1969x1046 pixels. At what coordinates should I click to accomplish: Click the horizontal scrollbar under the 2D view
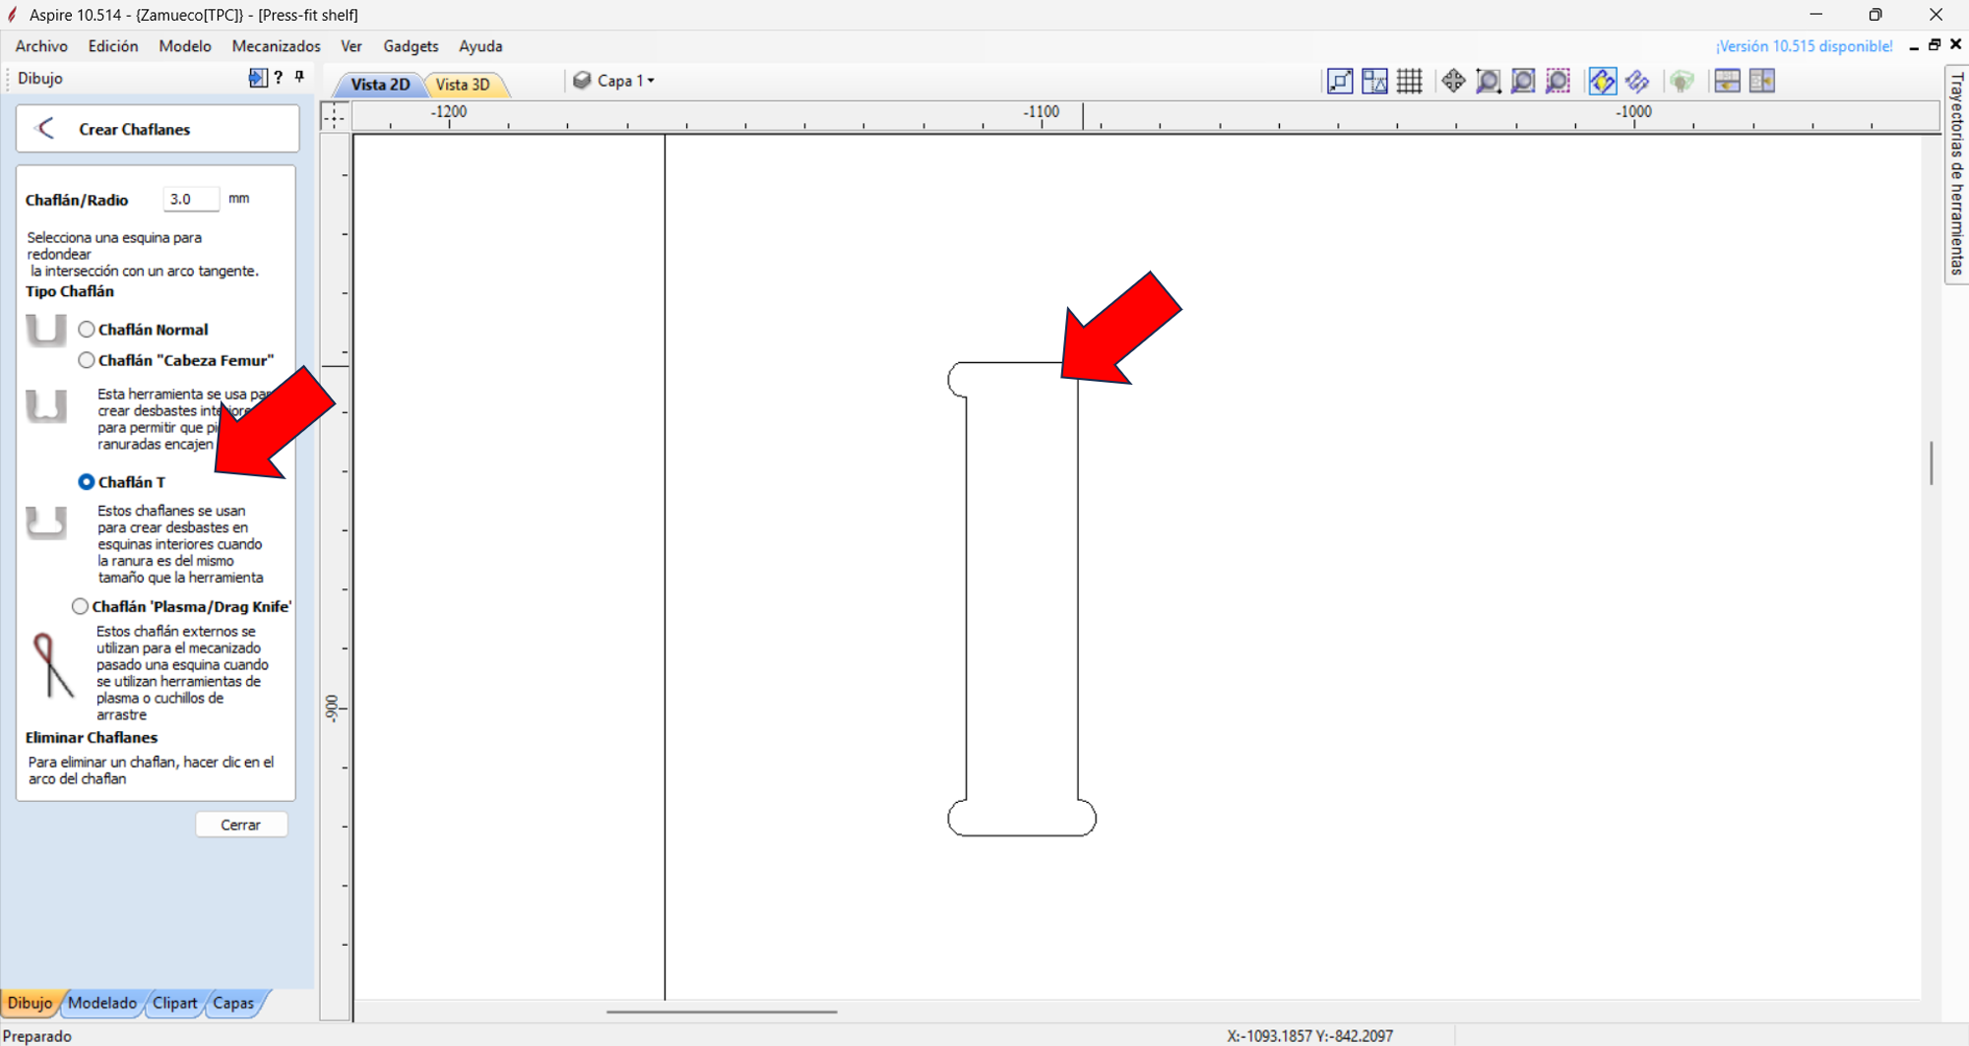(722, 1011)
